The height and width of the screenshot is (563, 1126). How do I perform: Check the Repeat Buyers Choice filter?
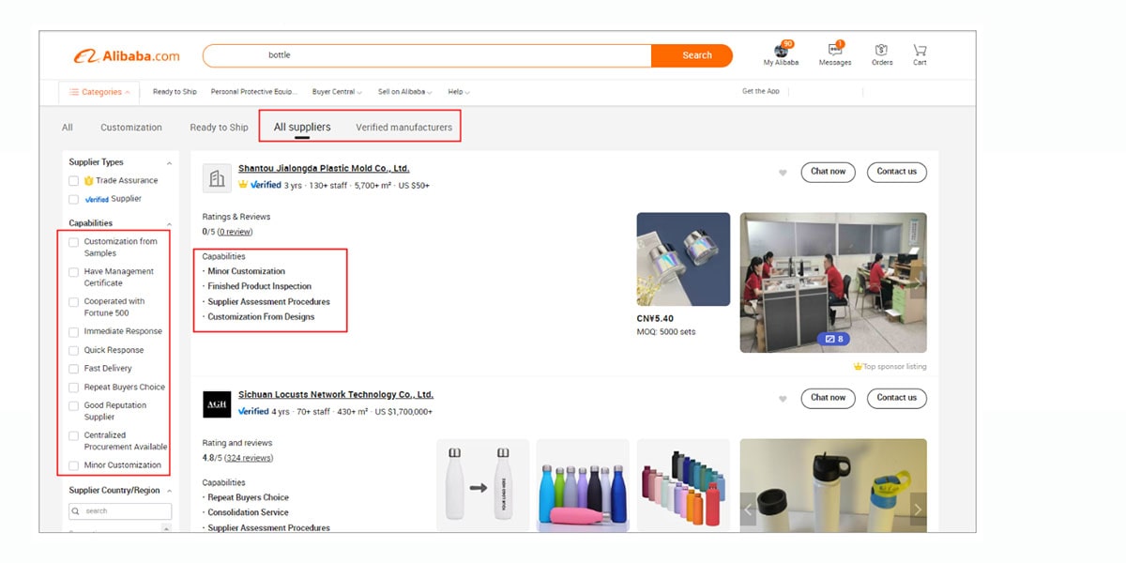click(x=74, y=387)
